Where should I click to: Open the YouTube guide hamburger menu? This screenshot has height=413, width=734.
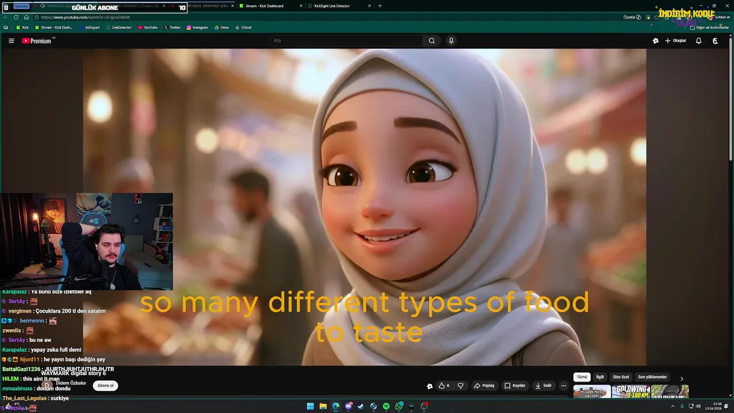point(11,41)
